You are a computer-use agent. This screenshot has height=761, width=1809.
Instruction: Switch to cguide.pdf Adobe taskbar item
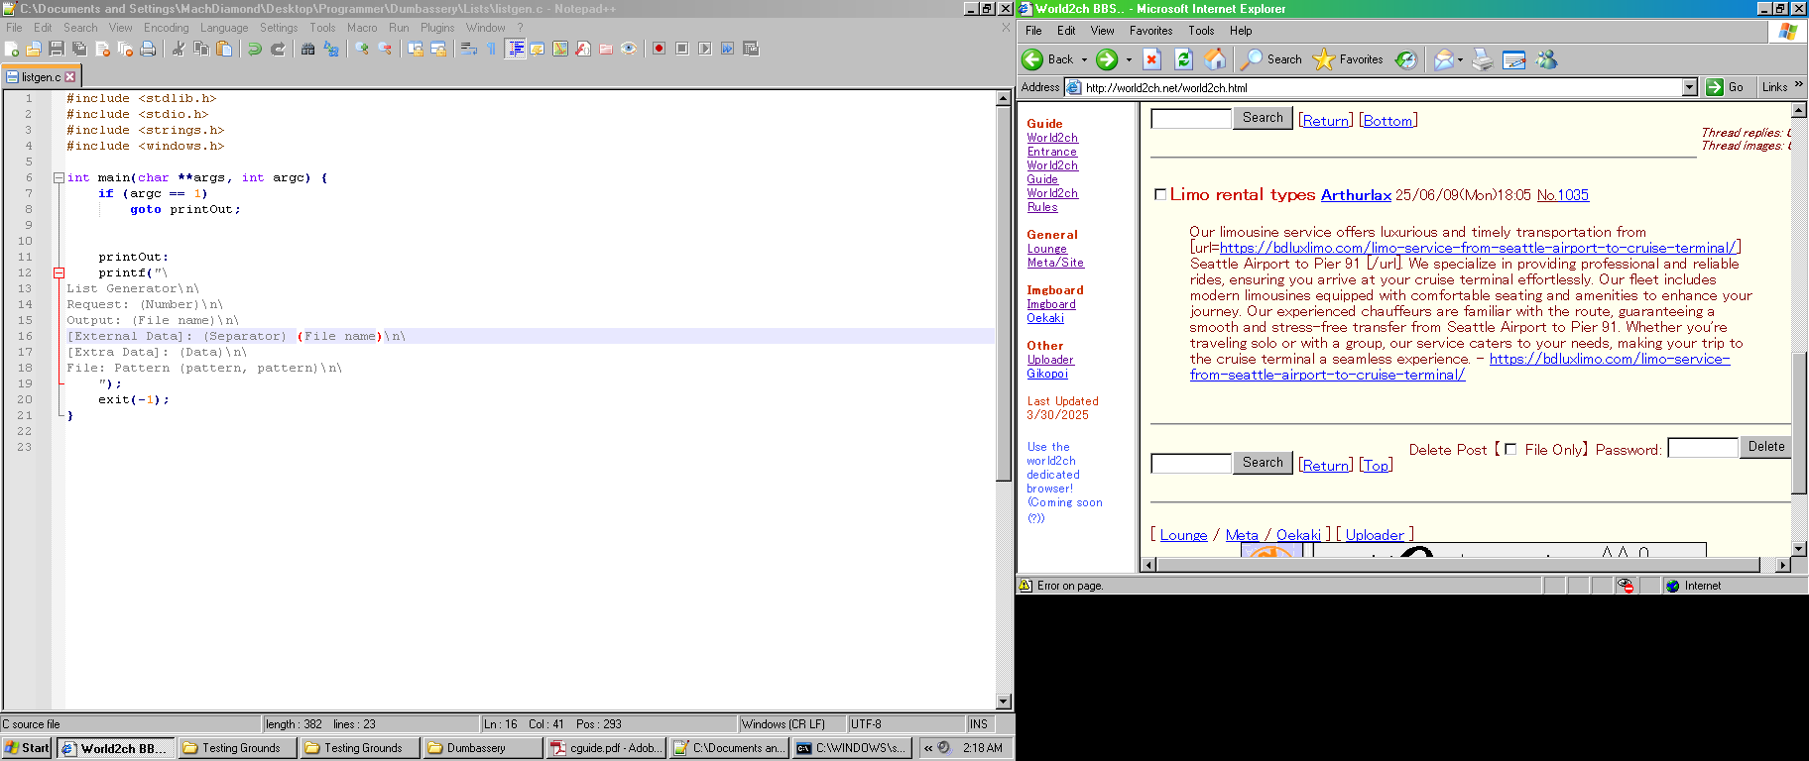[x=605, y=748]
